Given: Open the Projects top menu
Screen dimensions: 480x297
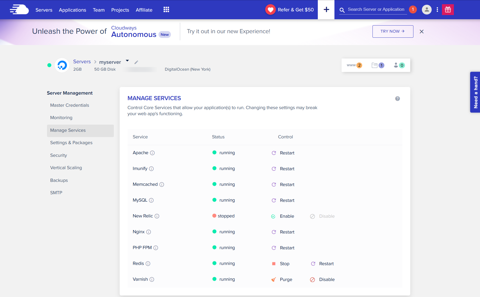Looking at the screenshot, I should coord(120,10).
